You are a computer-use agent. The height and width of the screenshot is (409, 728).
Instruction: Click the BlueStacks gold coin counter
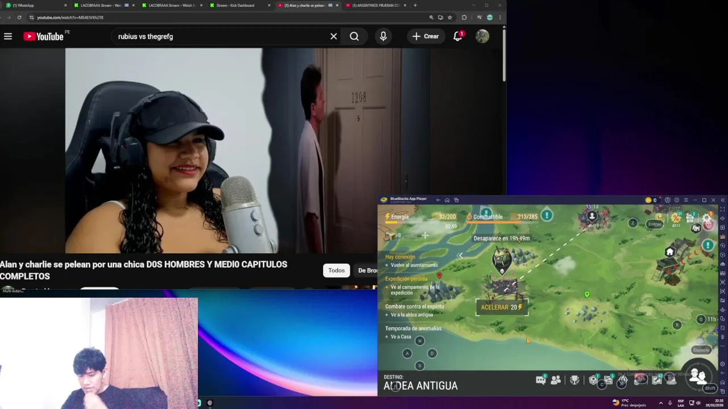651,200
